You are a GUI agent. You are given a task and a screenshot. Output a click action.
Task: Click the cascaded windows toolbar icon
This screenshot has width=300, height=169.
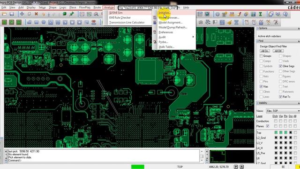pos(271,14)
